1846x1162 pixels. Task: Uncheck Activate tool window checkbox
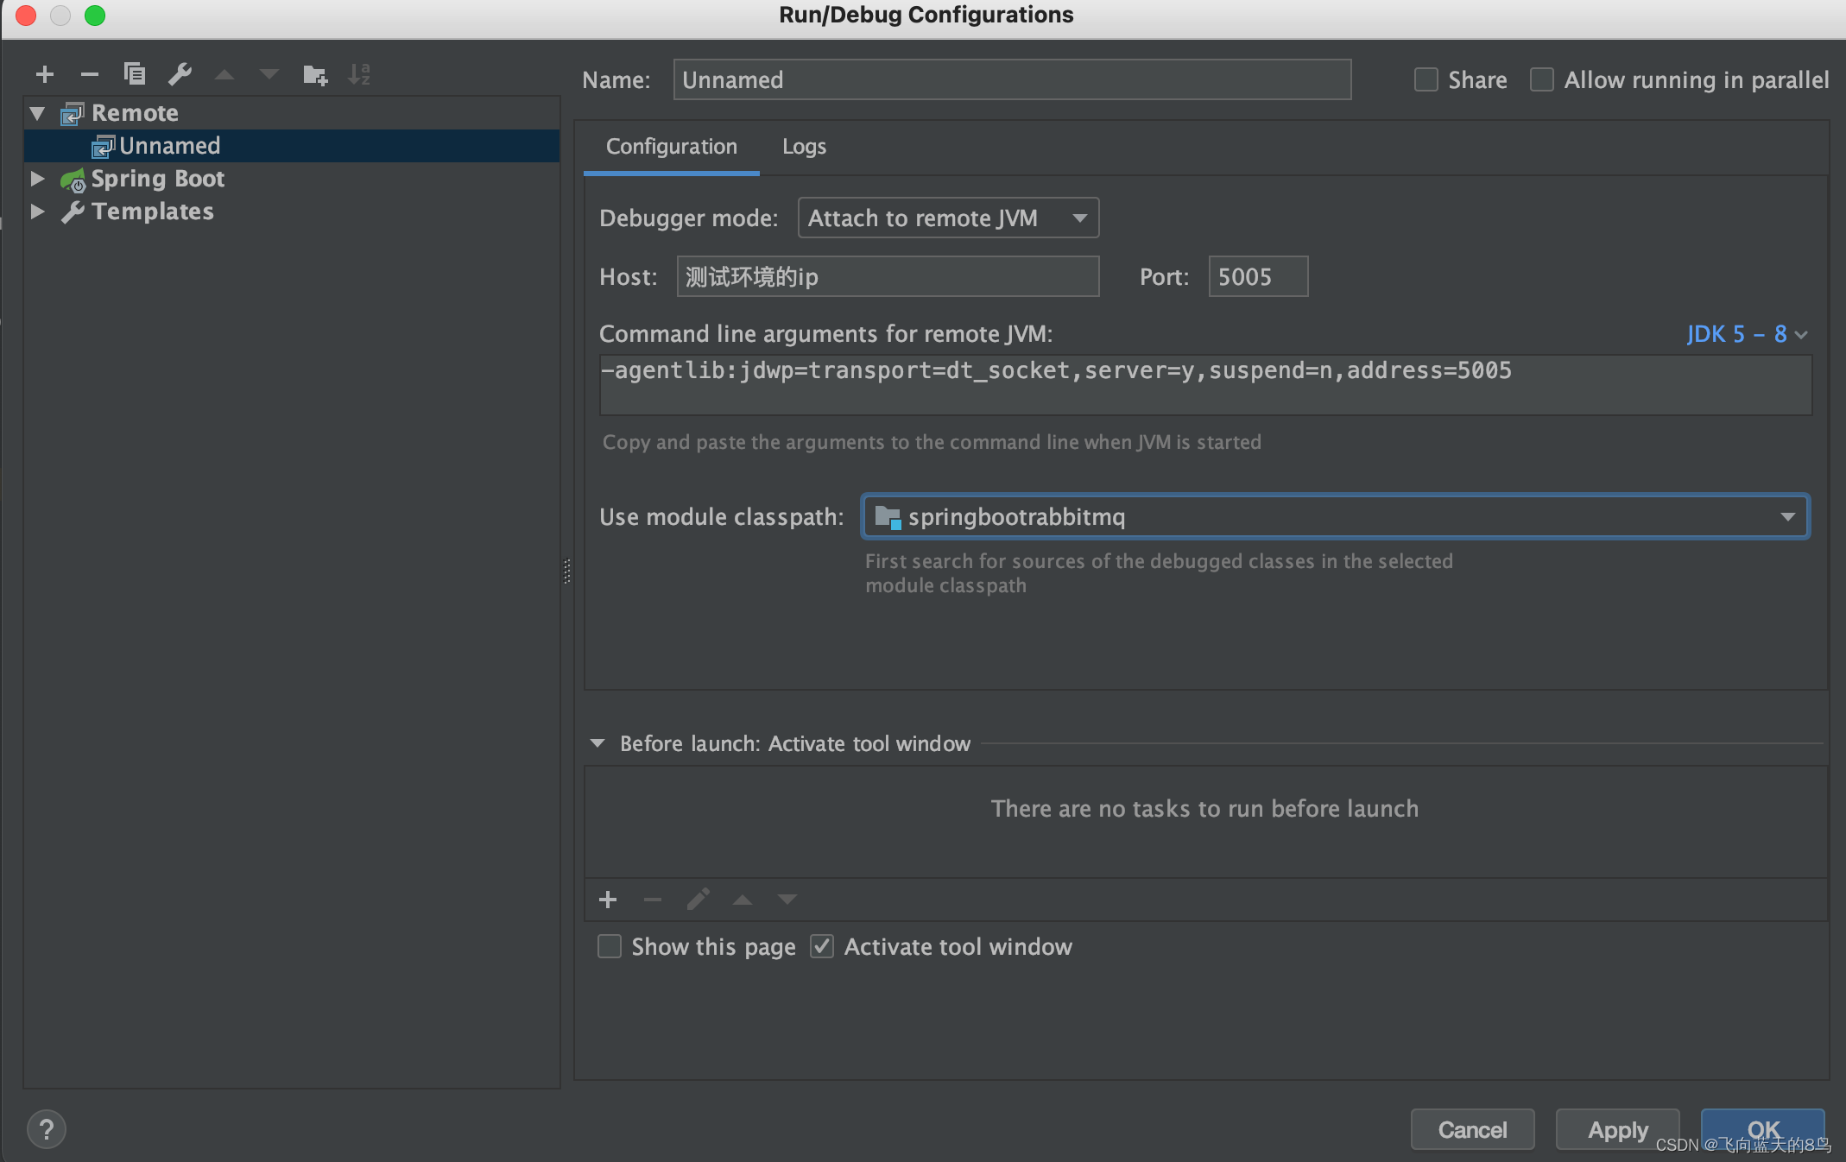pyautogui.click(x=822, y=947)
